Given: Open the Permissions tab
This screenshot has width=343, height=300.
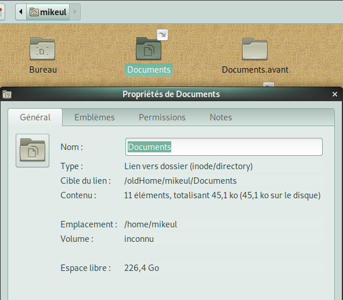Looking at the screenshot, I should pyautogui.click(x=162, y=117).
